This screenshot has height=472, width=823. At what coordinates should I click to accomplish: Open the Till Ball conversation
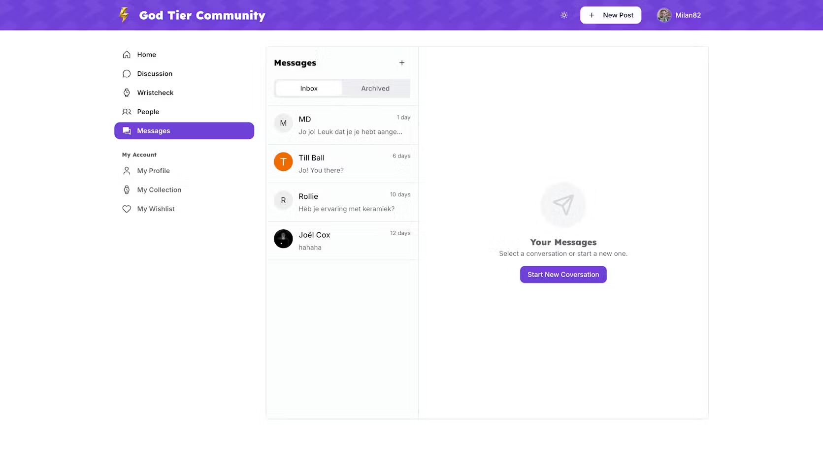342,164
